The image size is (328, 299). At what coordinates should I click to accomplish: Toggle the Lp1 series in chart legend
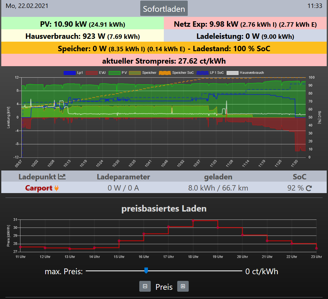(x=74, y=73)
